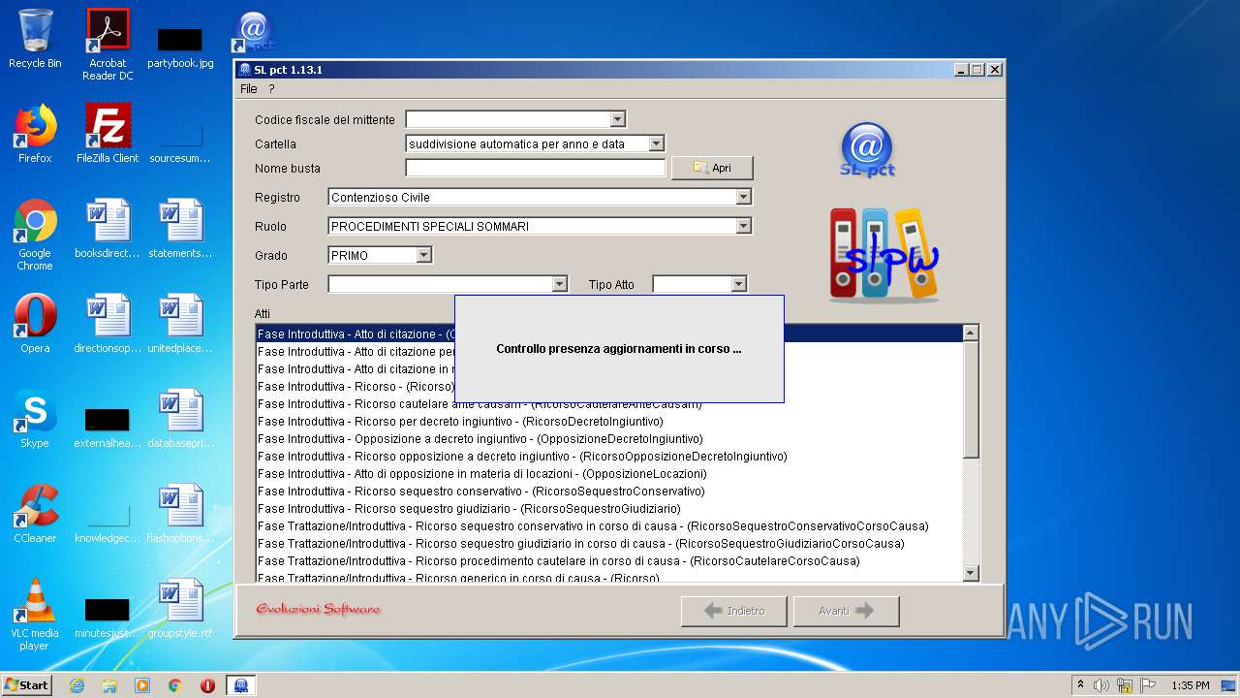
Task: Expand the Tipo Atto dropdown
Action: coord(738,284)
